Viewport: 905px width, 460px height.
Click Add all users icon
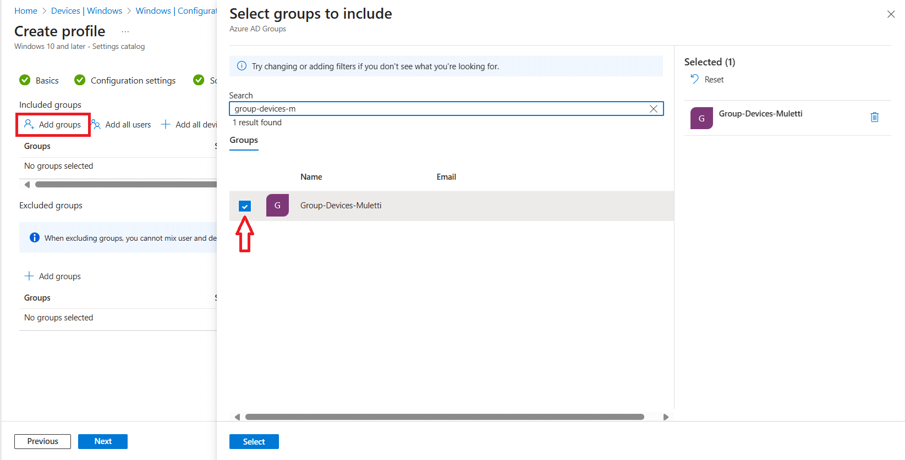(96, 125)
